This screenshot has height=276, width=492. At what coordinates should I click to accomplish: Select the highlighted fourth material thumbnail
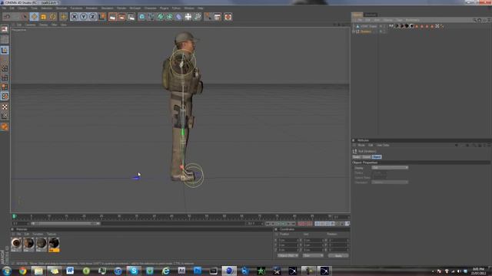[x=54, y=245]
